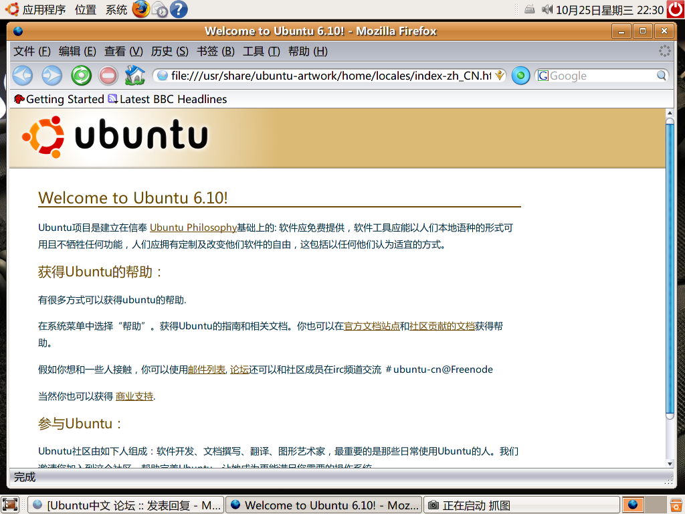The height and width of the screenshot is (514, 685).
Task: Click the Firefox window menu icon in titlebar
Action: point(18,31)
